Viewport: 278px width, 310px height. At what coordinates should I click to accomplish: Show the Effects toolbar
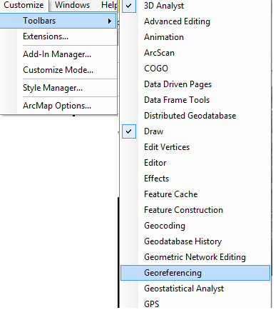pos(195,179)
